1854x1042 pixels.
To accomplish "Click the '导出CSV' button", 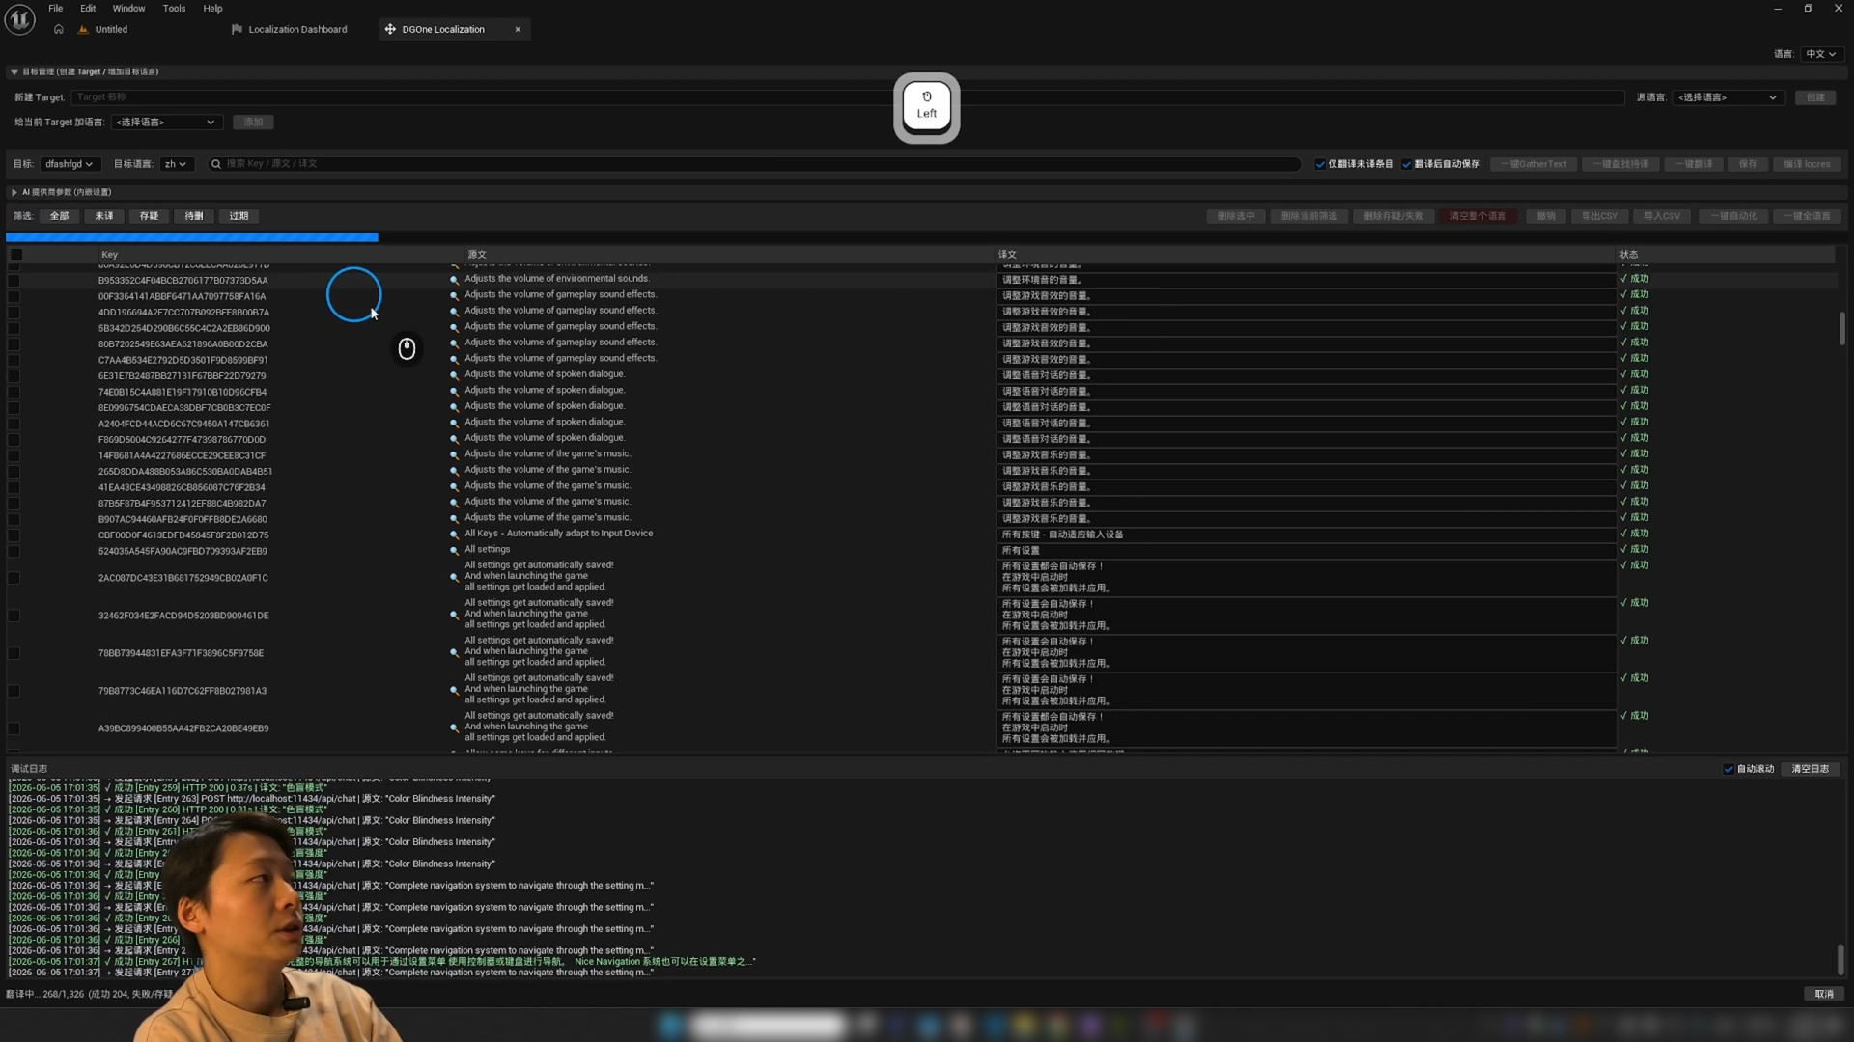I will [1599, 216].
